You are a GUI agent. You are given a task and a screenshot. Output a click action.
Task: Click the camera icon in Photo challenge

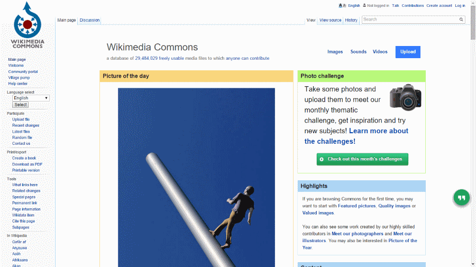[406, 97]
